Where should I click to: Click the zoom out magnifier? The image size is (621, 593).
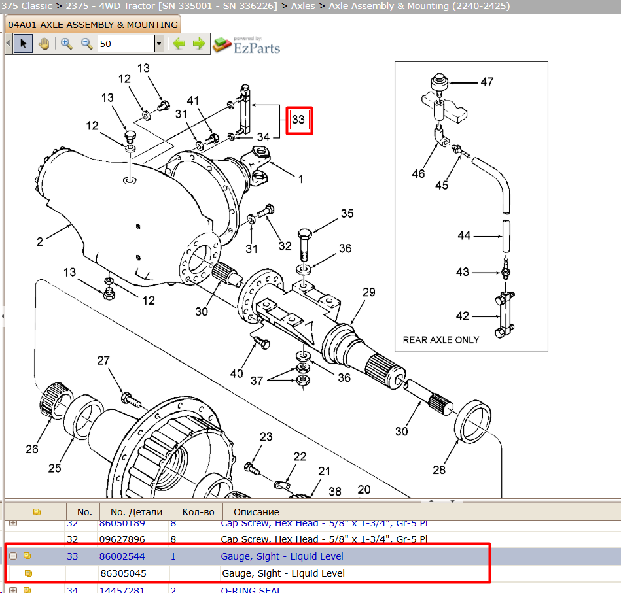87,44
